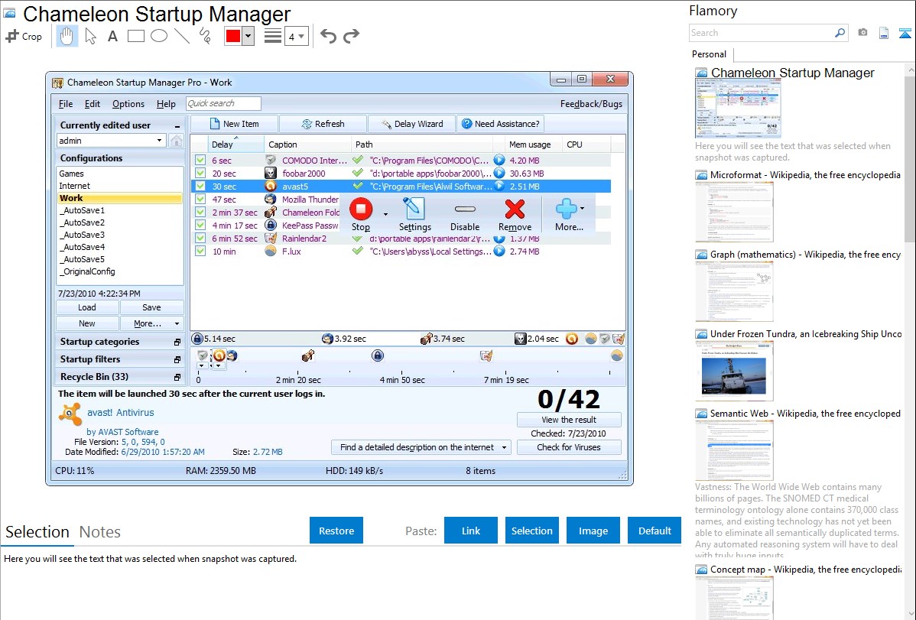Click the line thickness icon
Viewport: 916px width, 620px height.
tap(273, 36)
